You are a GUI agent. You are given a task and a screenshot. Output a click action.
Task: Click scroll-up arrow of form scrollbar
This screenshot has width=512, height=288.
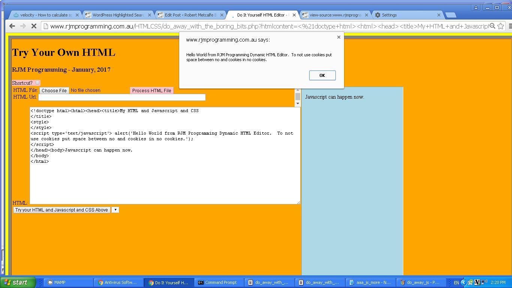(x=298, y=90)
